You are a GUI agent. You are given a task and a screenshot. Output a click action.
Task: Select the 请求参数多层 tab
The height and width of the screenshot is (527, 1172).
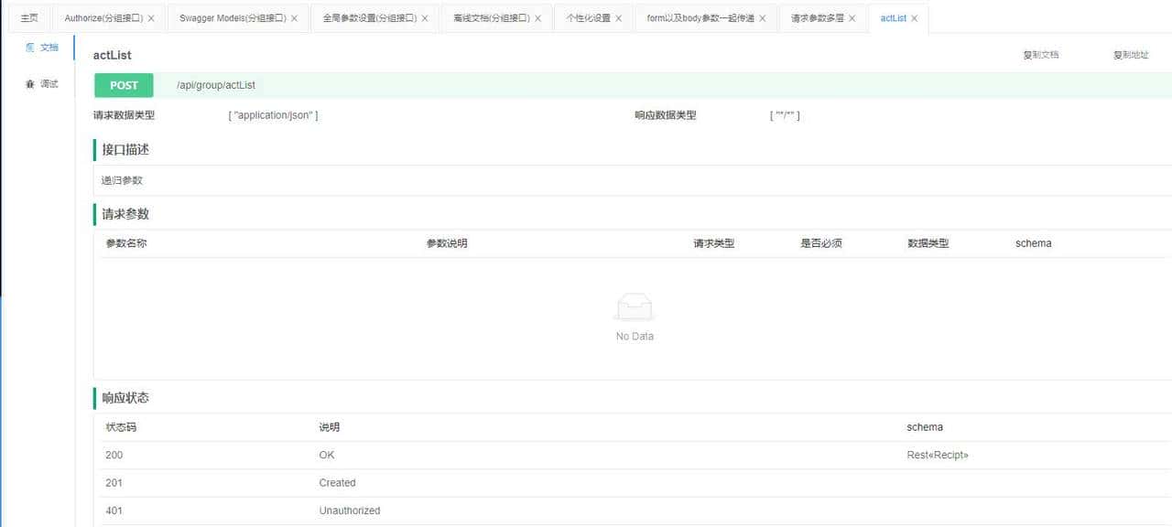click(818, 17)
